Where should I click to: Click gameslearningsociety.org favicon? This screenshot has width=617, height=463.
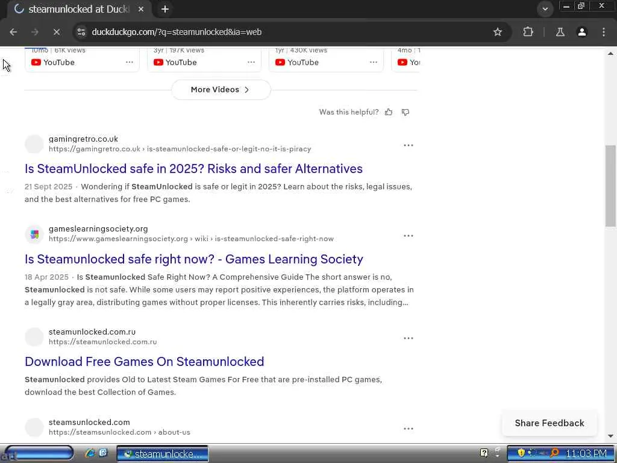point(34,235)
